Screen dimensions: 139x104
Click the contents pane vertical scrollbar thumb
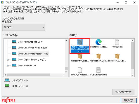coord(132,55)
